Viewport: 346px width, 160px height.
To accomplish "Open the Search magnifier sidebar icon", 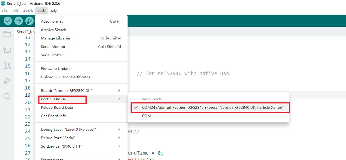I will coord(7,97).
